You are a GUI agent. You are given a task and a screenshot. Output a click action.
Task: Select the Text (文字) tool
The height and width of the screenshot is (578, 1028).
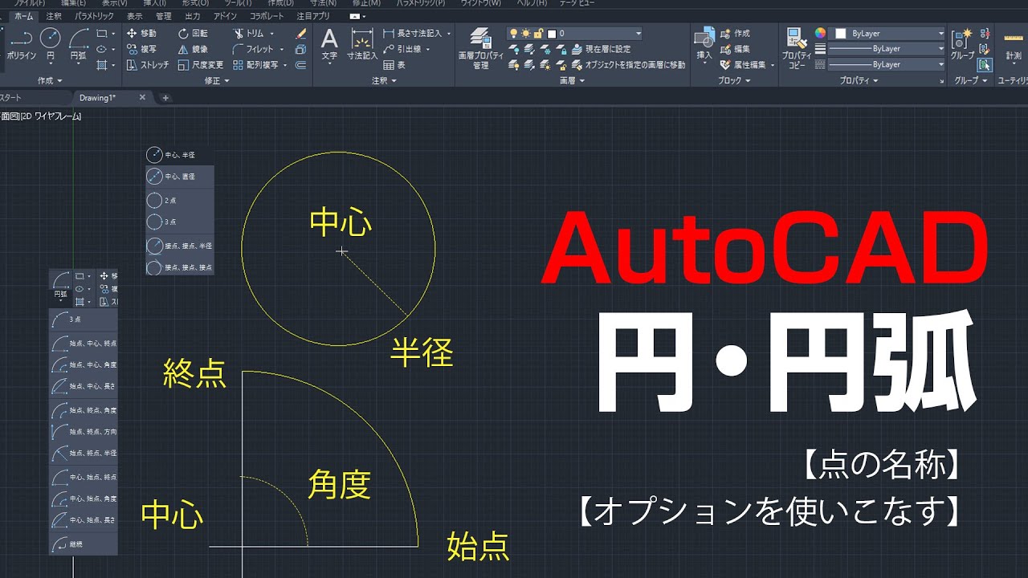pyautogui.click(x=329, y=45)
